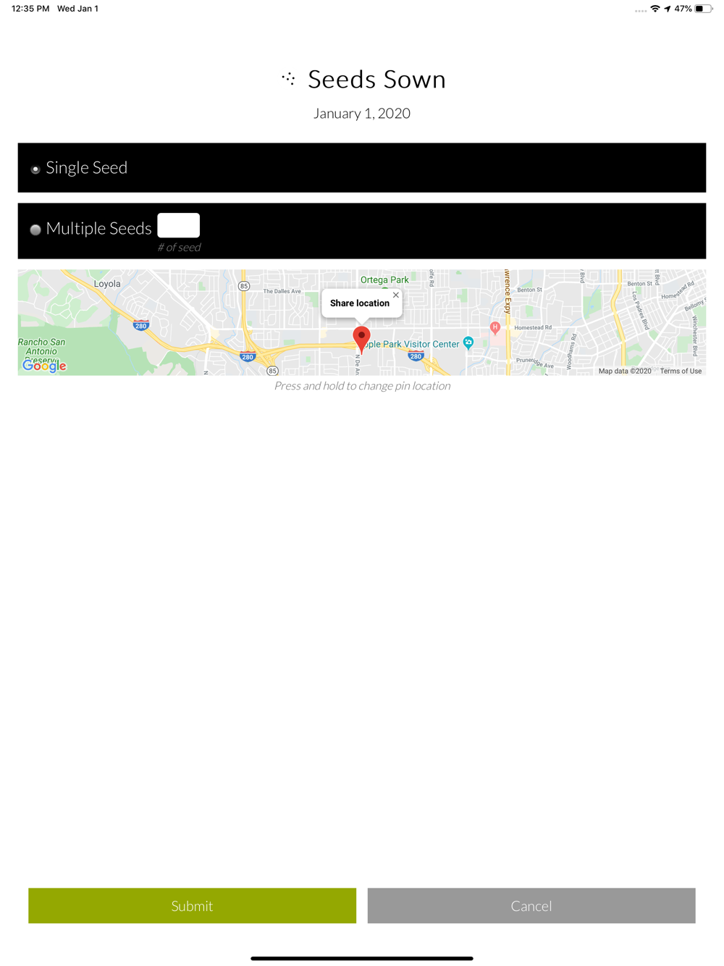This screenshot has width=724, height=966.
Task: Click the Apple Park Visitor Center camera icon
Action: [x=468, y=343]
